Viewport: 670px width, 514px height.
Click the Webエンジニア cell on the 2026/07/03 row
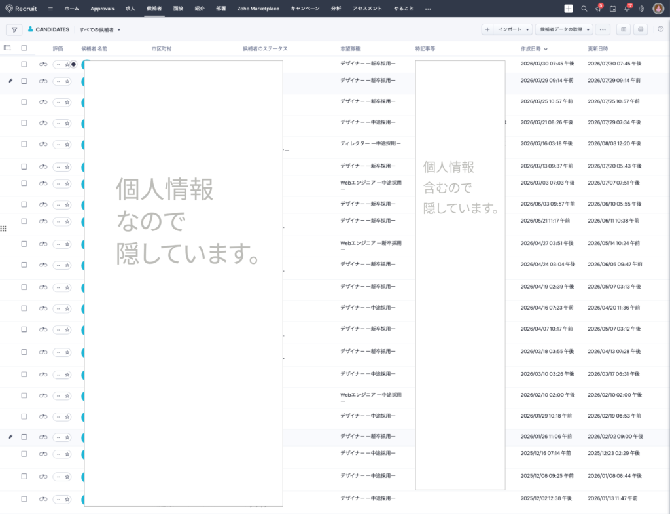(x=371, y=185)
